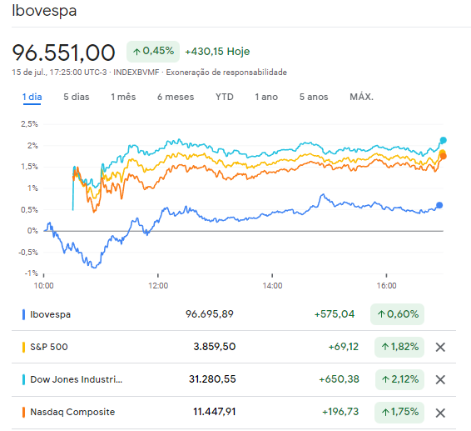The height and width of the screenshot is (431, 471).
Task: Click the cyan Dow Jones color bar
Action: pos(24,379)
